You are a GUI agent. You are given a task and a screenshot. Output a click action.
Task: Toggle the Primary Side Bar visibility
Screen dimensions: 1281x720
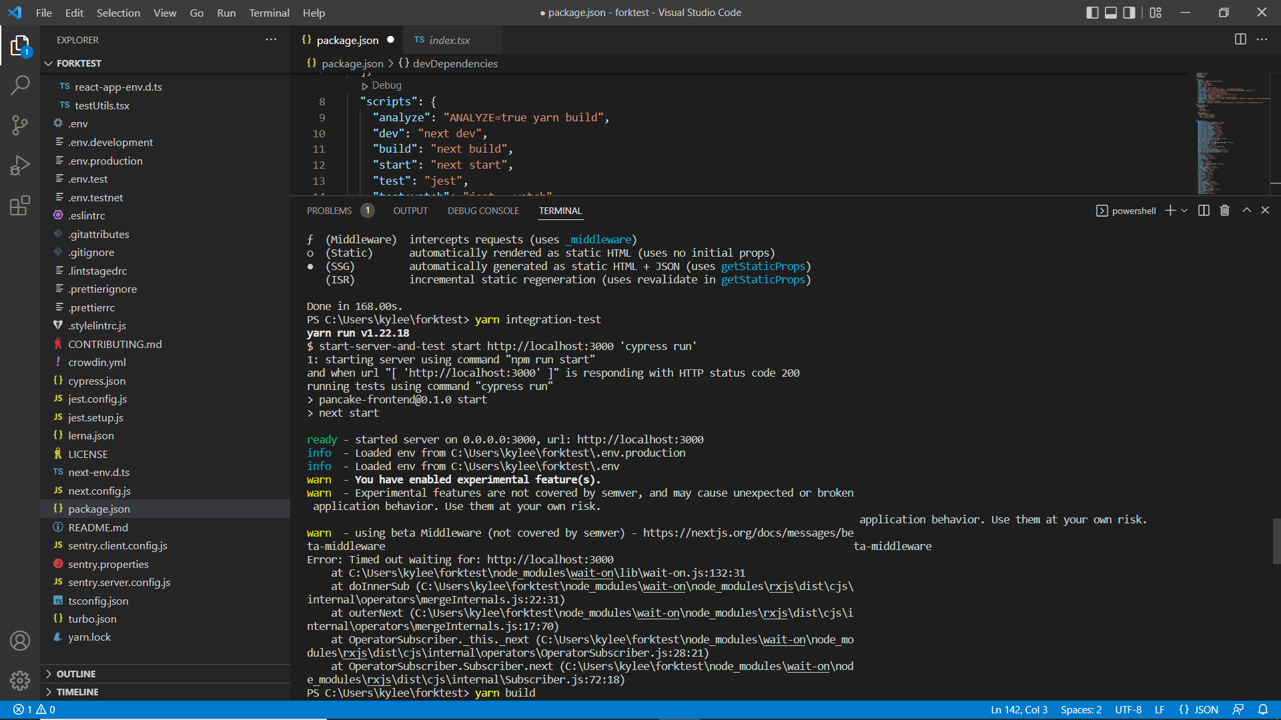[x=1092, y=12]
